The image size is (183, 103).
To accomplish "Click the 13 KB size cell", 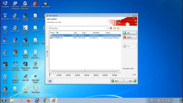I will pyautogui.click(x=75, y=38).
